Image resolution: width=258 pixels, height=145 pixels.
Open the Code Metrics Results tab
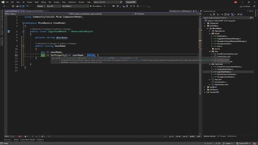pyautogui.click(x=27, y=140)
